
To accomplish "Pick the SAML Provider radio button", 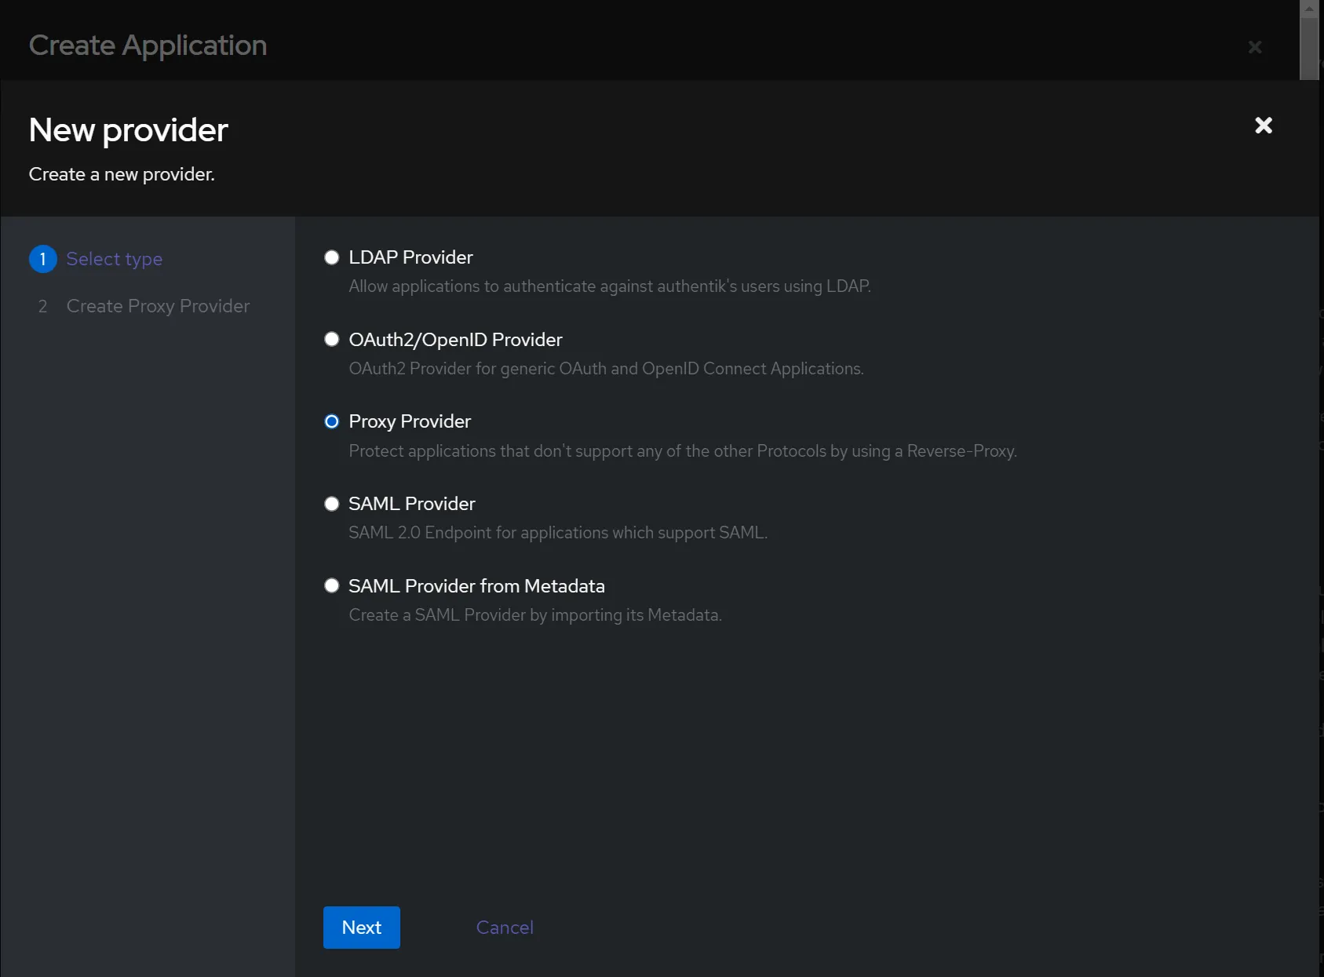I will [332, 504].
